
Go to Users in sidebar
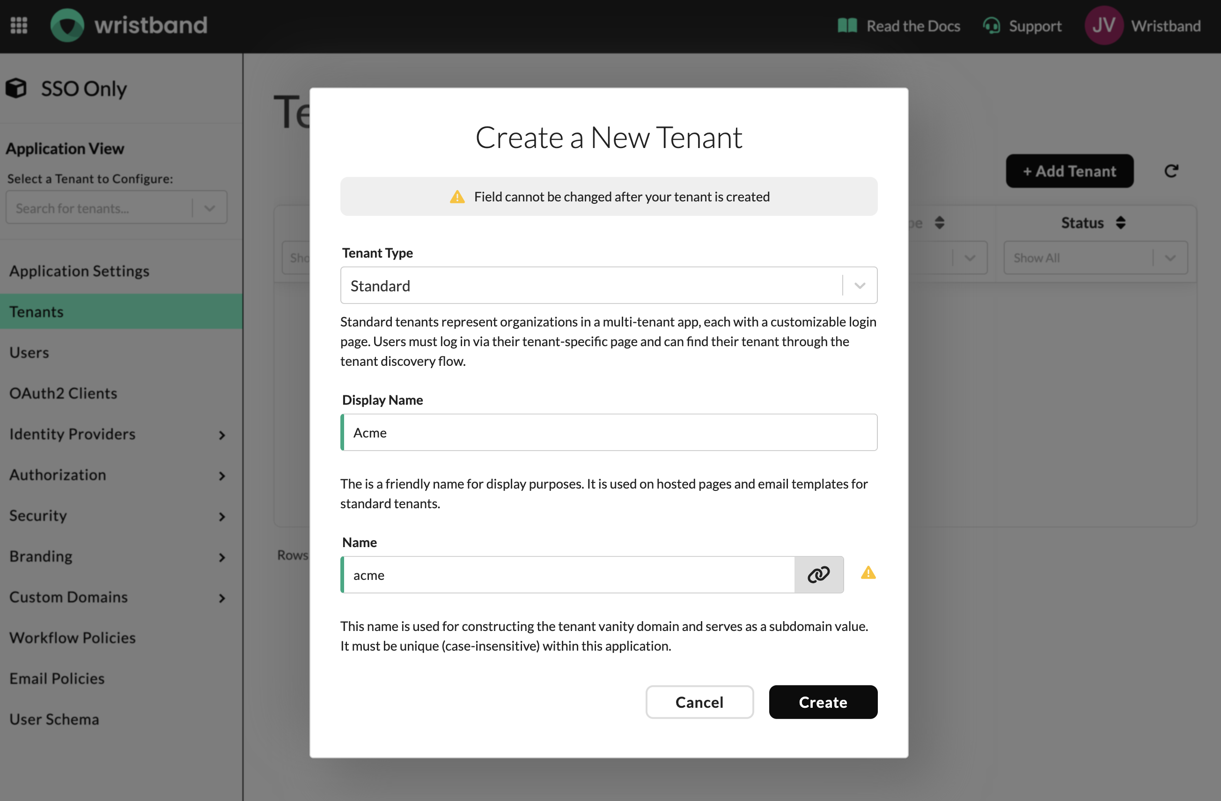29,353
